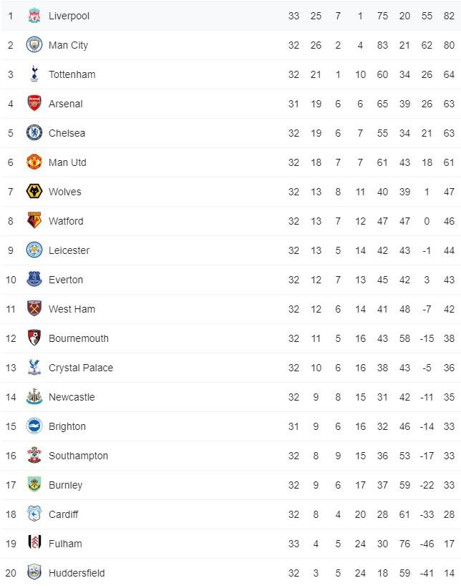Click Fulham's points total of 17

[x=449, y=544]
